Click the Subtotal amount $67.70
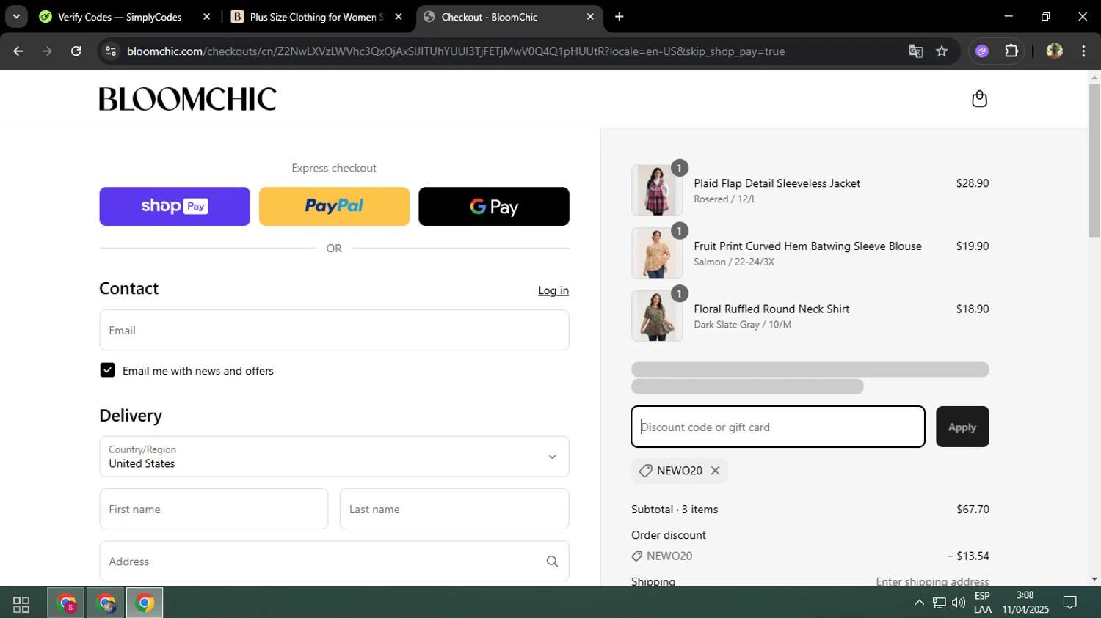 [x=973, y=509]
